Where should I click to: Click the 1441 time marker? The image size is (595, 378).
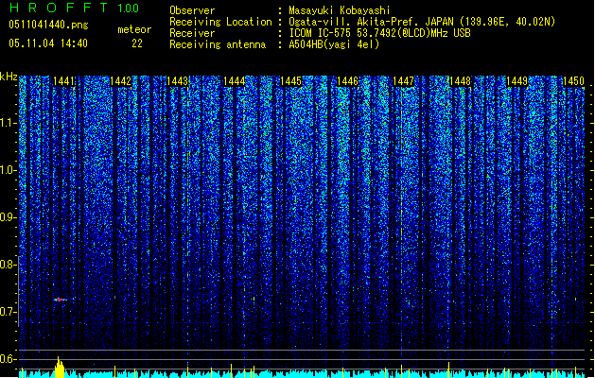pyautogui.click(x=63, y=81)
